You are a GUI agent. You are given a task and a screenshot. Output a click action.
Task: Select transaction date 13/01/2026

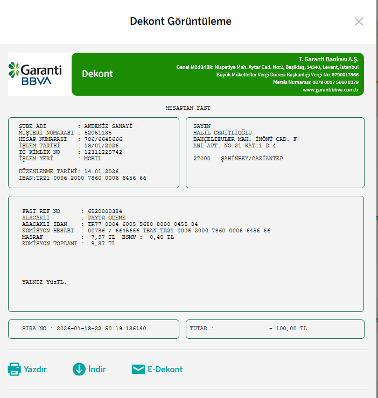pos(101,146)
